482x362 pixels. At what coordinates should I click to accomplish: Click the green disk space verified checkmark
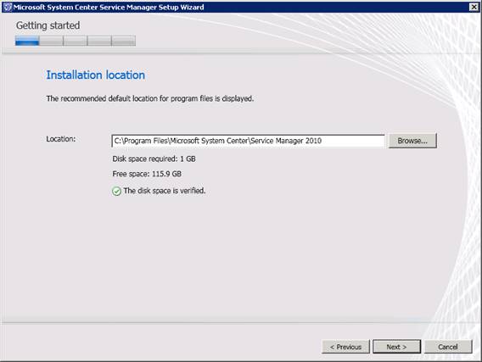(x=116, y=191)
